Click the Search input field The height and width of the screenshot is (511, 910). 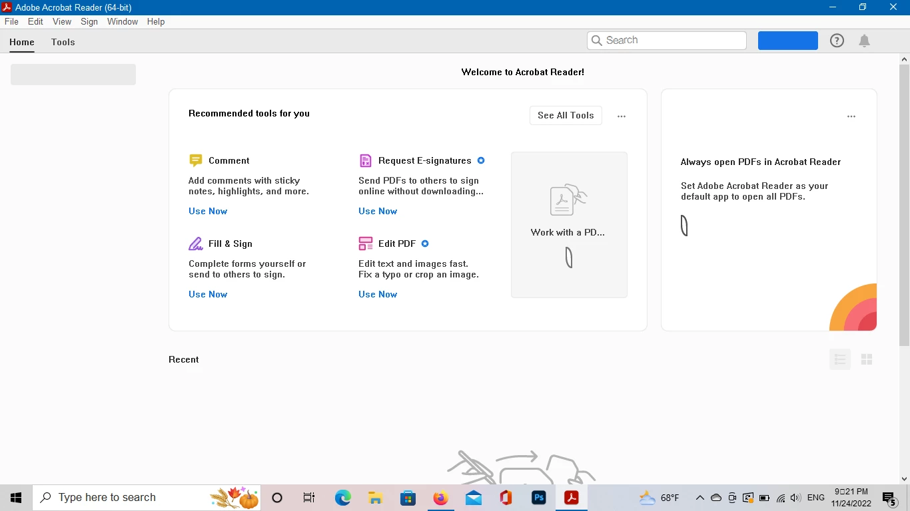coord(667,40)
